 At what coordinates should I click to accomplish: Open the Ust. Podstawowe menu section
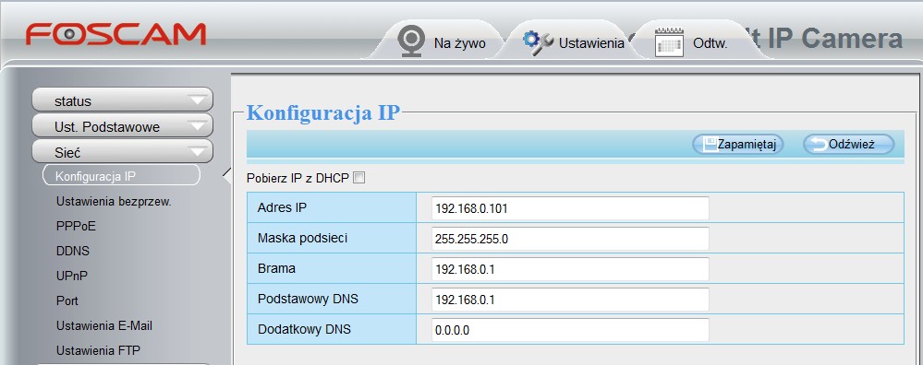pyautogui.click(x=122, y=125)
